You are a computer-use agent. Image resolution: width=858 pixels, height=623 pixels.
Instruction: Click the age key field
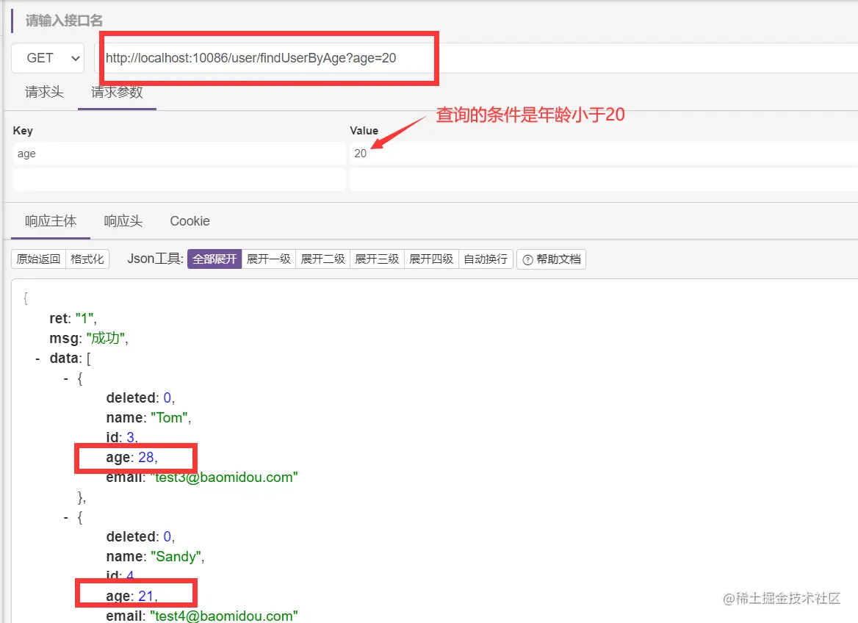pyautogui.click(x=179, y=154)
